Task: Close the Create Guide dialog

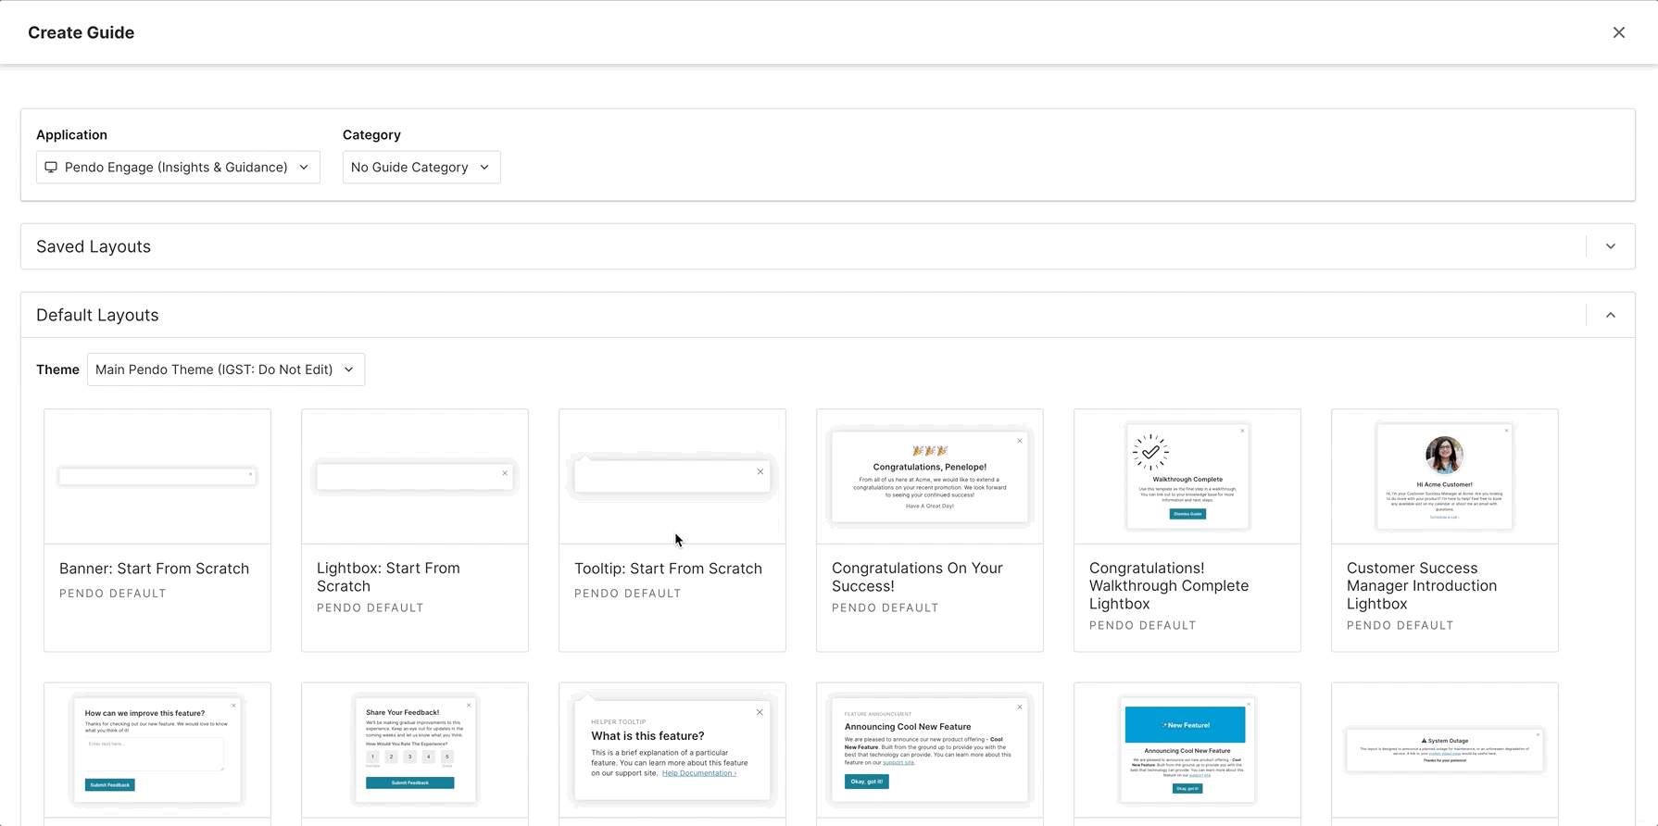Action: (x=1618, y=32)
